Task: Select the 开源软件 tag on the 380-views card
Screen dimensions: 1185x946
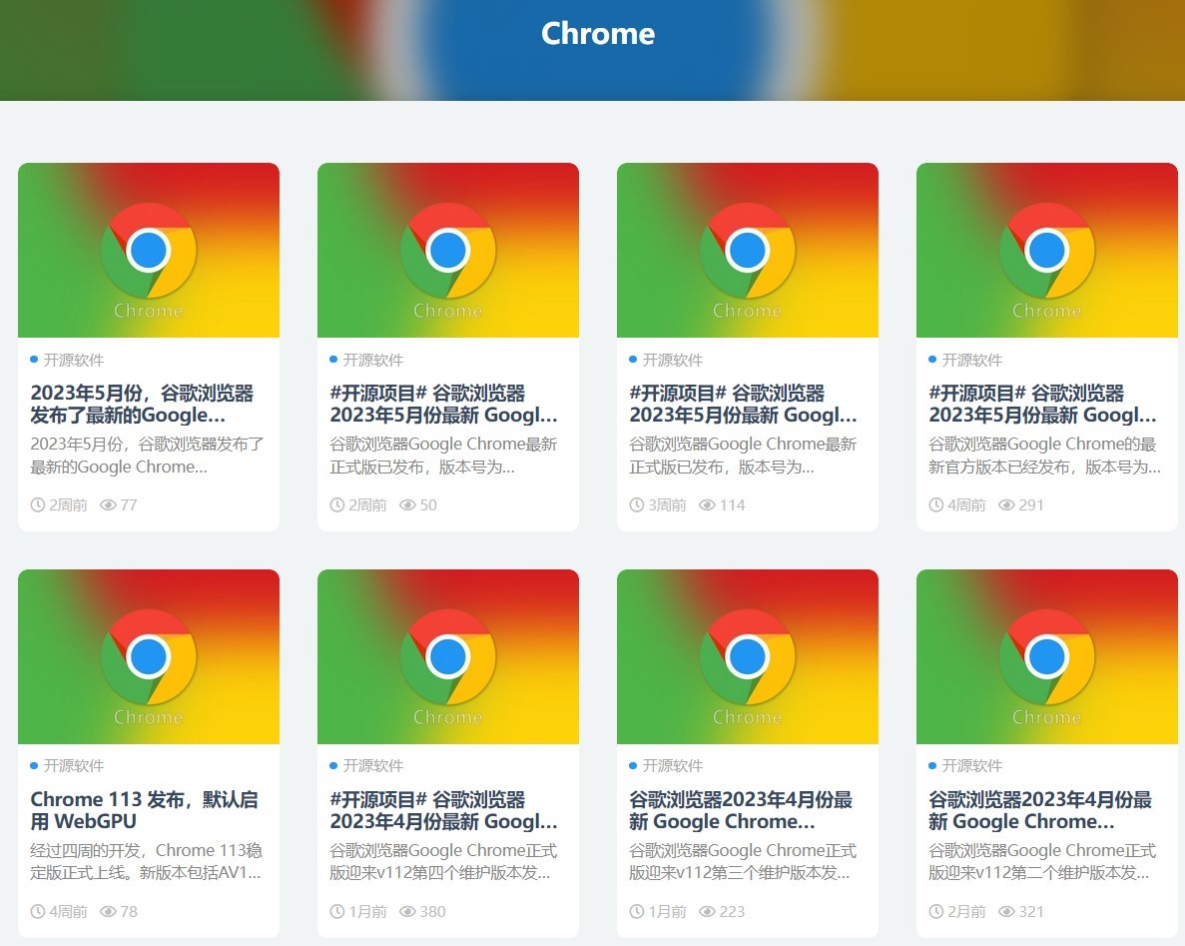Action: click(372, 766)
